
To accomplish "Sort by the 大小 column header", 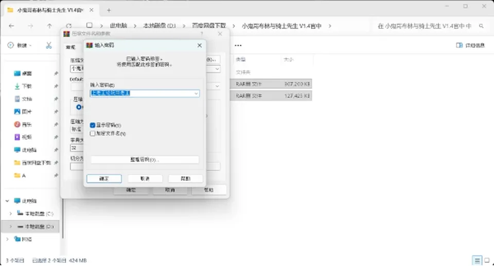I will tap(288, 60).
